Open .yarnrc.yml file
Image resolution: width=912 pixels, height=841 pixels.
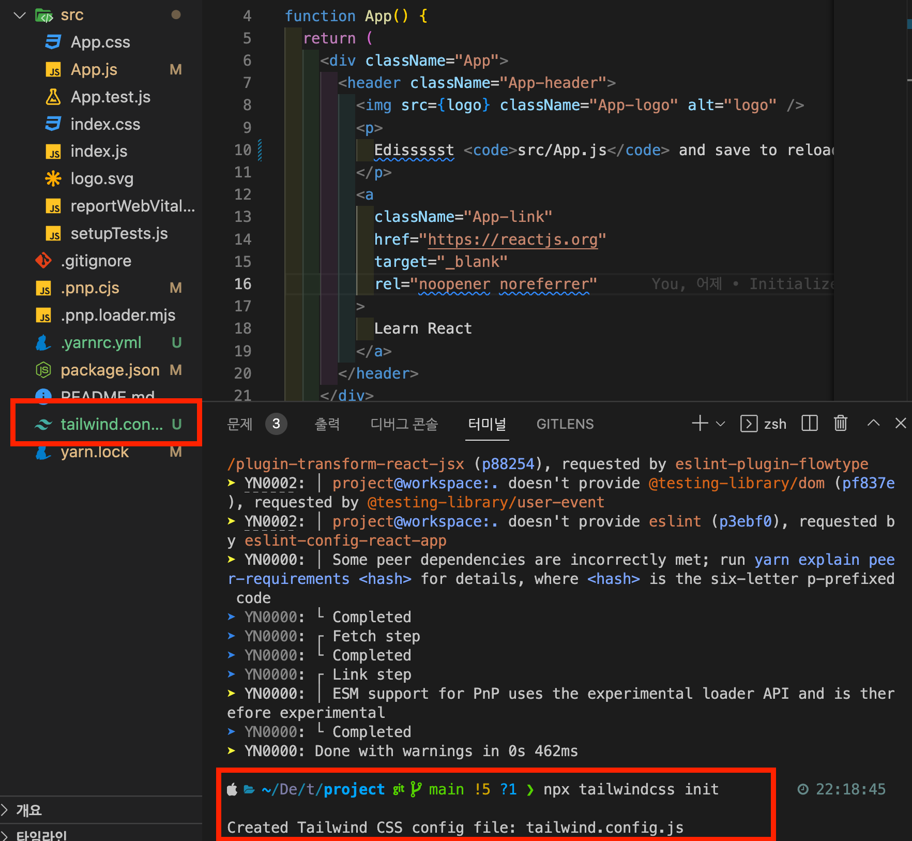coord(100,342)
